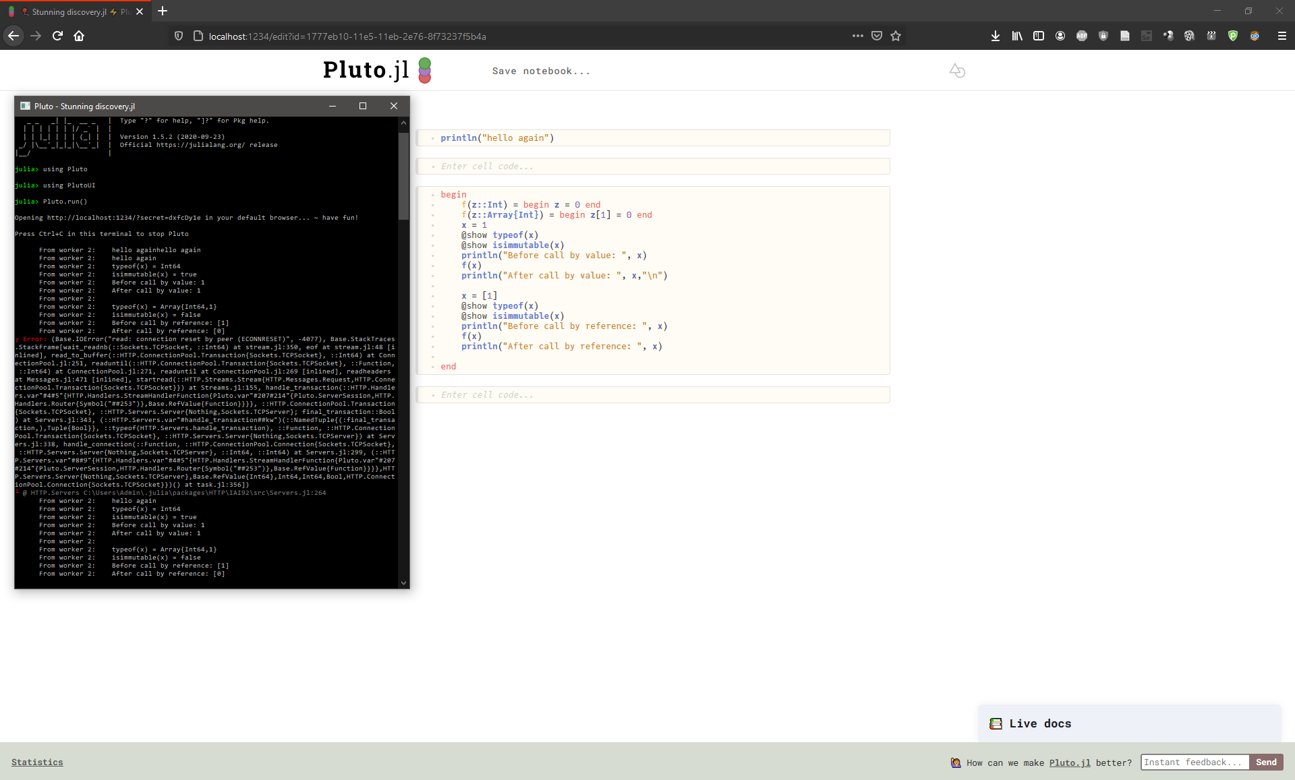Screen dimensions: 1295x780
Task: Switch to the Stunning discovery.jl tab
Action: pos(74,11)
